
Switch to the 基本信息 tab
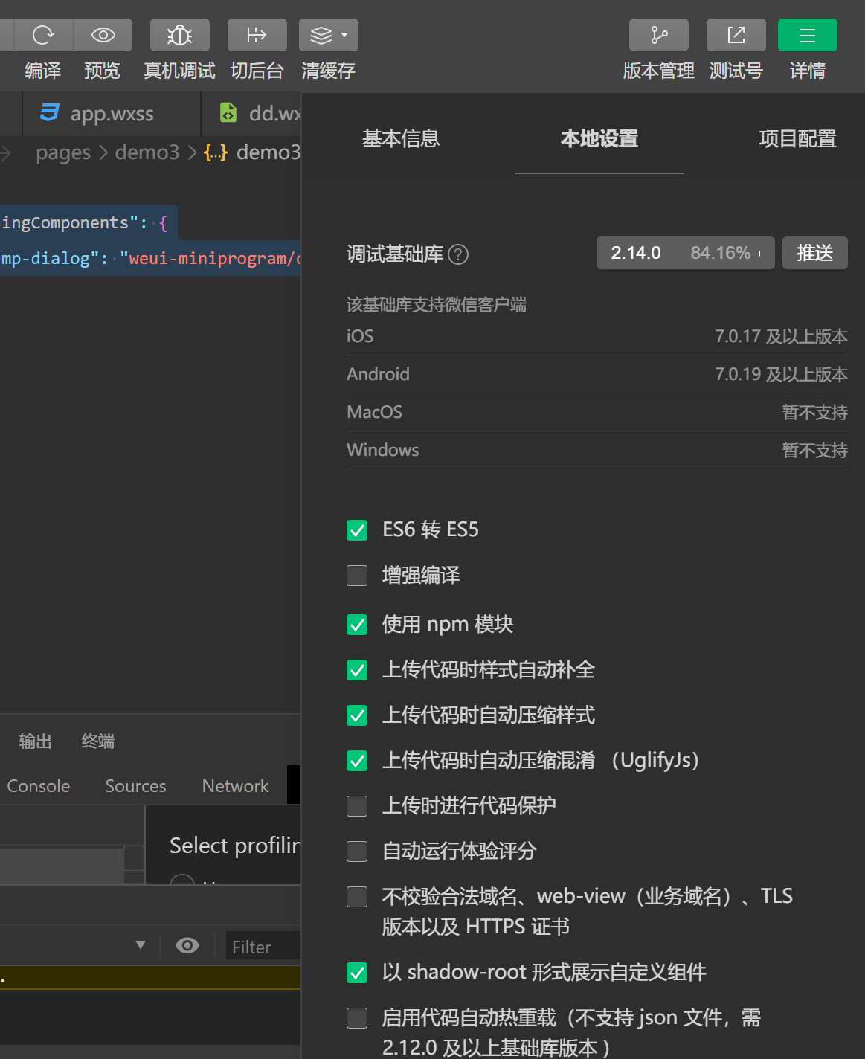pyautogui.click(x=401, y=138)
